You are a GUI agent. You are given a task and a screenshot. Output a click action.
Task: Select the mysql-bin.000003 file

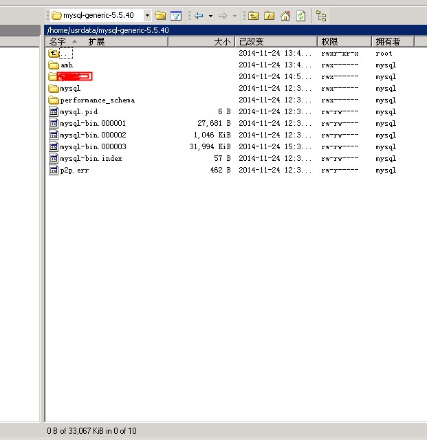coord(93,147)
